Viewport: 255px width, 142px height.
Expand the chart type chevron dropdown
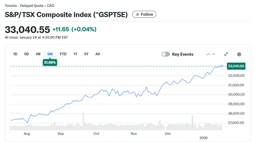click(214, 54)
